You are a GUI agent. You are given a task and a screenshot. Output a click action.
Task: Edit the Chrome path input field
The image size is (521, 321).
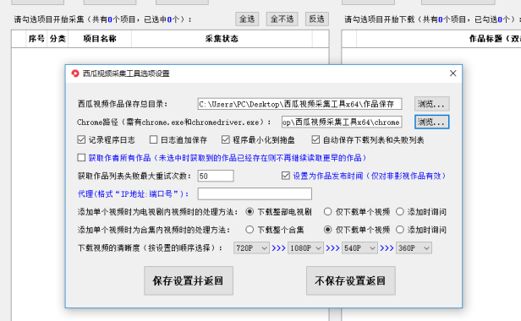tap(342, 122)
